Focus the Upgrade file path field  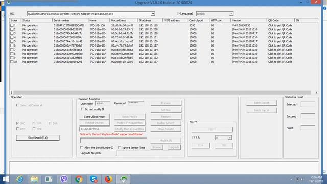[148, 153]
